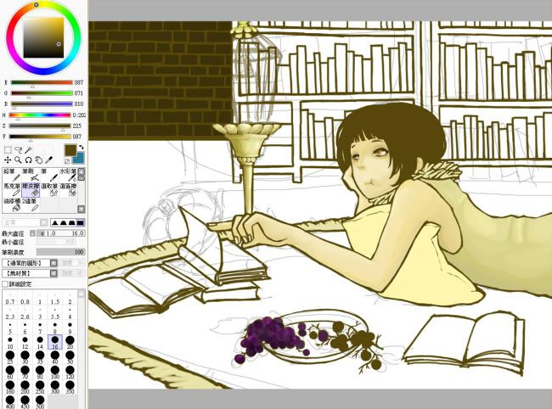Open the 通常的圓形 brush shape dropdown
552x409 pixels.
click(54, 263)
